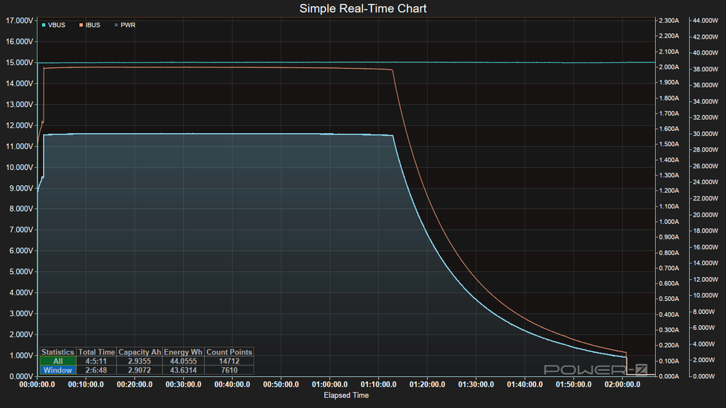Screen dimensions: 726x408
Task: Click the capacity value '2.9355'
Action: click(140, 361)
